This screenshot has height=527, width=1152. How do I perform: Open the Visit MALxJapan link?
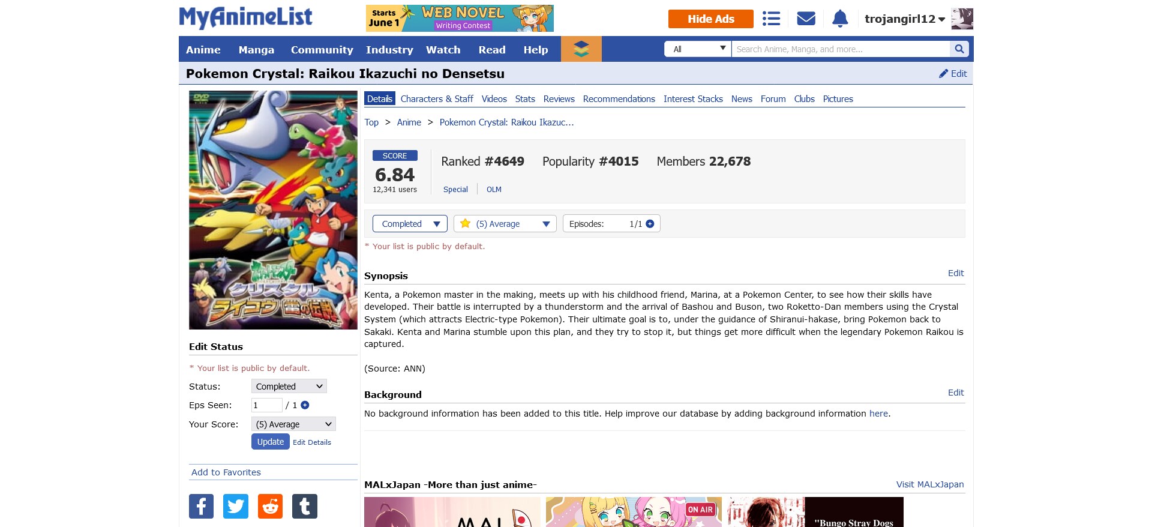coord(930,484)
